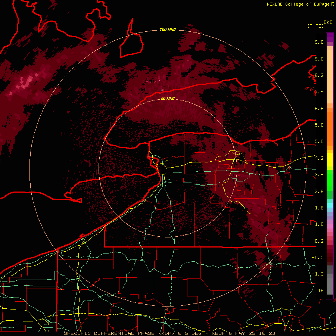The width and height of the screenshot is (336, 336).
Task: Click the 3.4 legend value
Action: [x=319, y=174]
